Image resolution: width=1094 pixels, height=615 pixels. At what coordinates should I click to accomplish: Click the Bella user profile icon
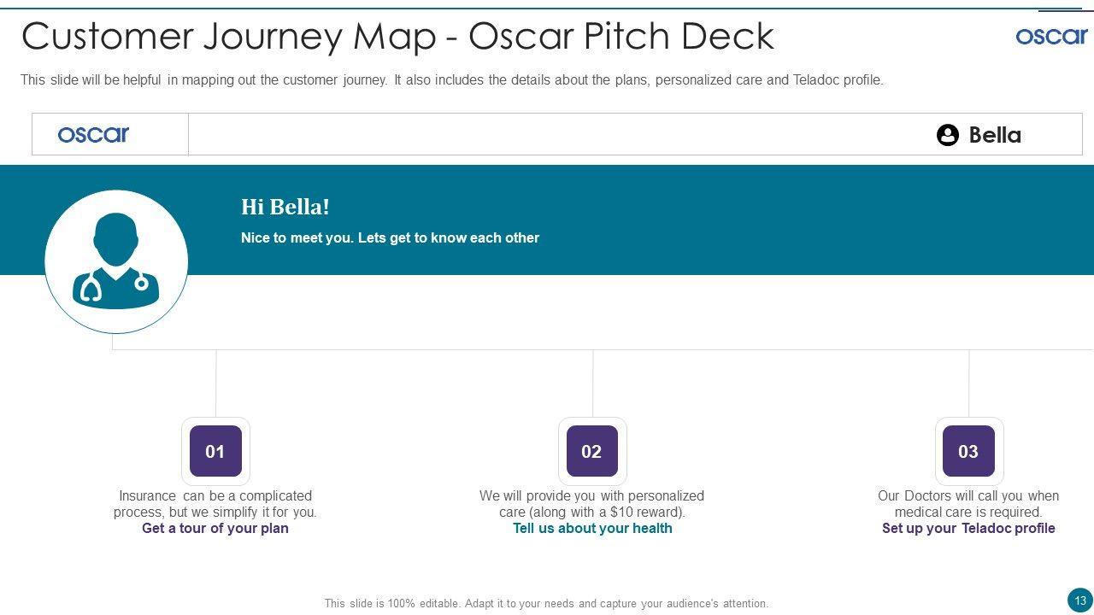coord(947,135)
